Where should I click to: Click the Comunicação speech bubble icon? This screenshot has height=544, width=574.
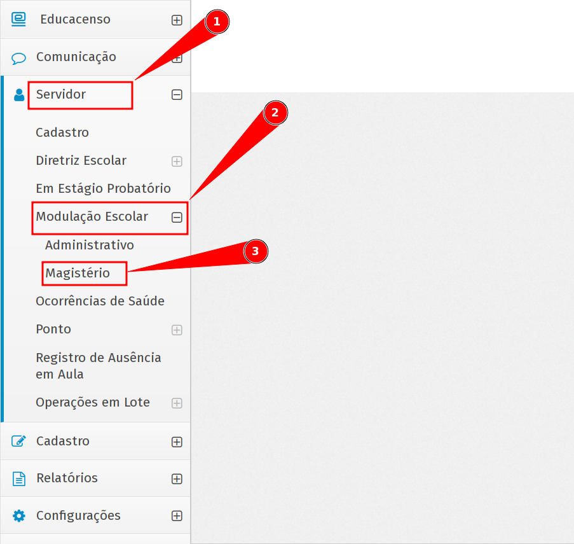tap(19, 58)
